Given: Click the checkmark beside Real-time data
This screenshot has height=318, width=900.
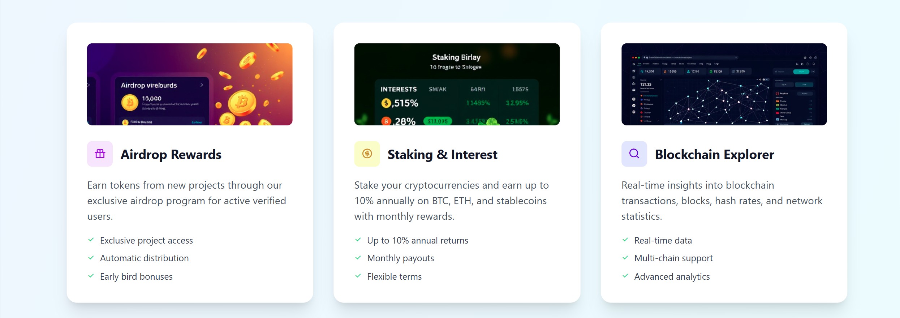Looking at the screenshot, I should click(x=625, y=240).
